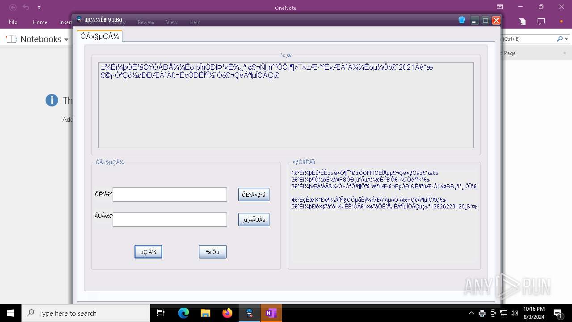
Task: Launch Microsoft Edge from the taskbar
Action: click(184, 313)
